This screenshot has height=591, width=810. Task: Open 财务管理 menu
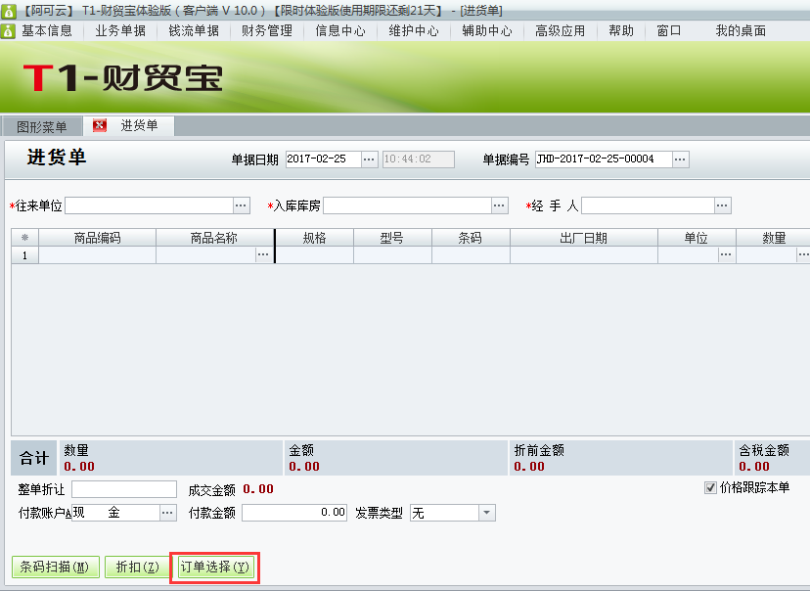click(x=267, y=31)
